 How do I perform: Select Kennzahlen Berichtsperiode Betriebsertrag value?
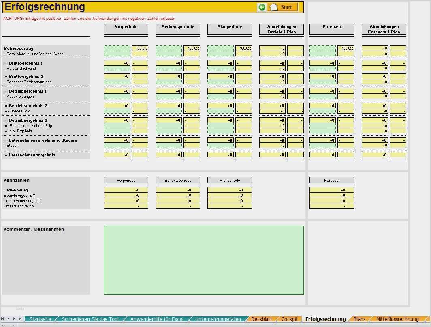click(178, 190)
